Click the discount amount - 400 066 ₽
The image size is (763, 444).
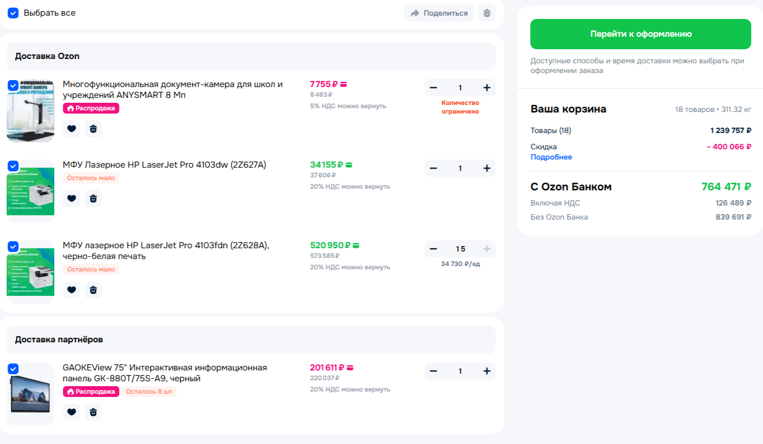coord(729,147)
